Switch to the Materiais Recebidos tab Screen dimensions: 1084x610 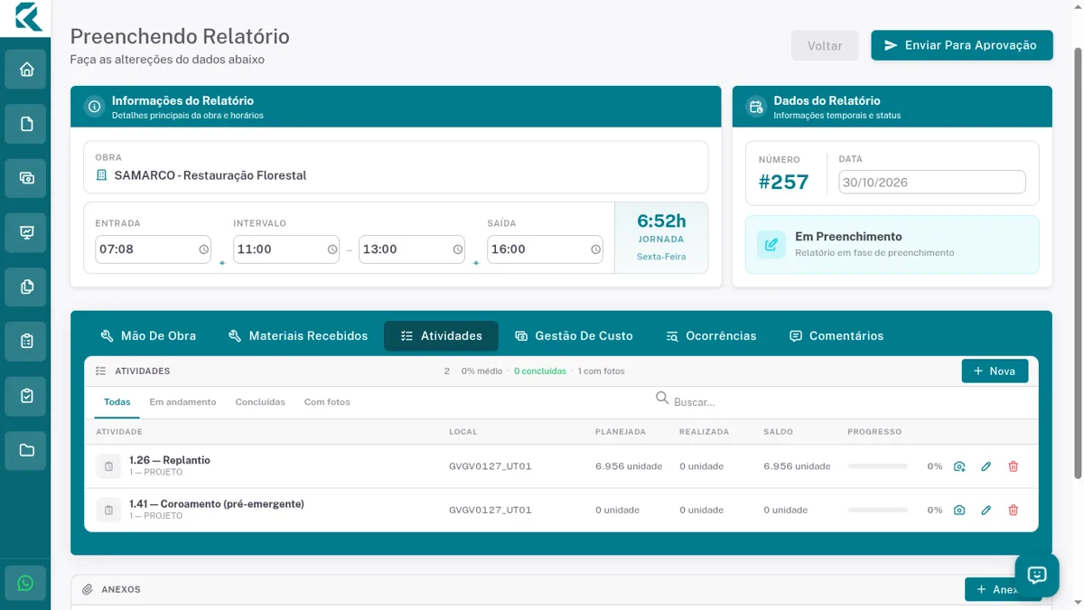click(x=298, y=335)
